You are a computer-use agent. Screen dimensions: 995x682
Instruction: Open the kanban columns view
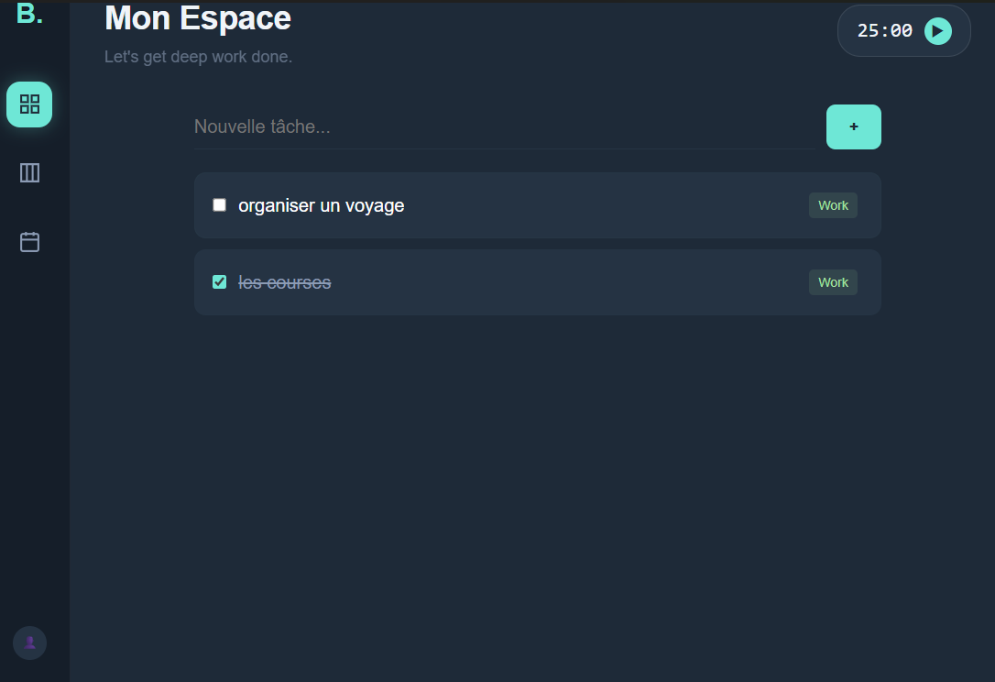click(x=29, y=173)
